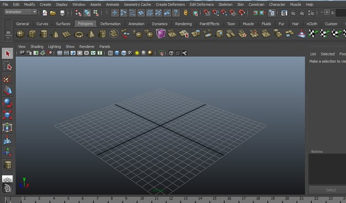Image resolution: width=346 pixels, height=203 pixels.
Task: Select the Paint Selection tool
Action: (8, 78)
